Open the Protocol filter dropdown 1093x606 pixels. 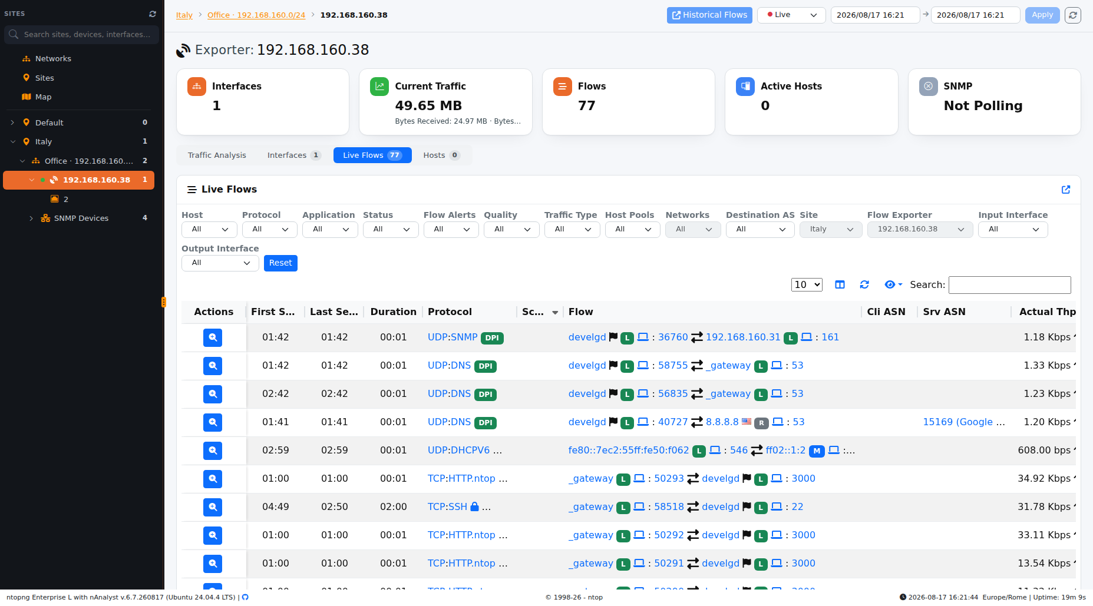(x=270, y=230)
